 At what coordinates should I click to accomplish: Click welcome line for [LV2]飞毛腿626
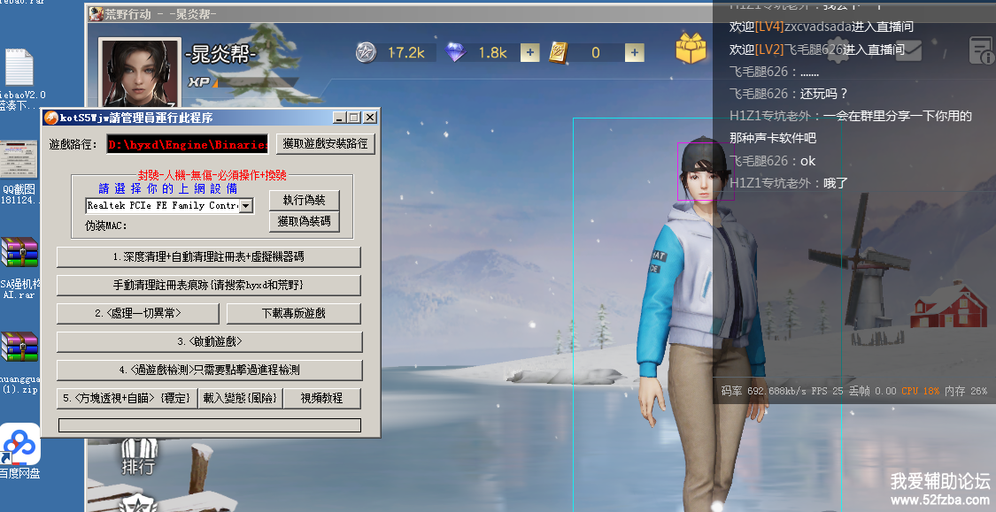[817, 50]
